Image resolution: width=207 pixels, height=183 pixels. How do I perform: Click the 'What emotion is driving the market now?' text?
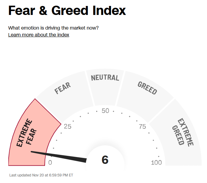[x=53, y=28]
